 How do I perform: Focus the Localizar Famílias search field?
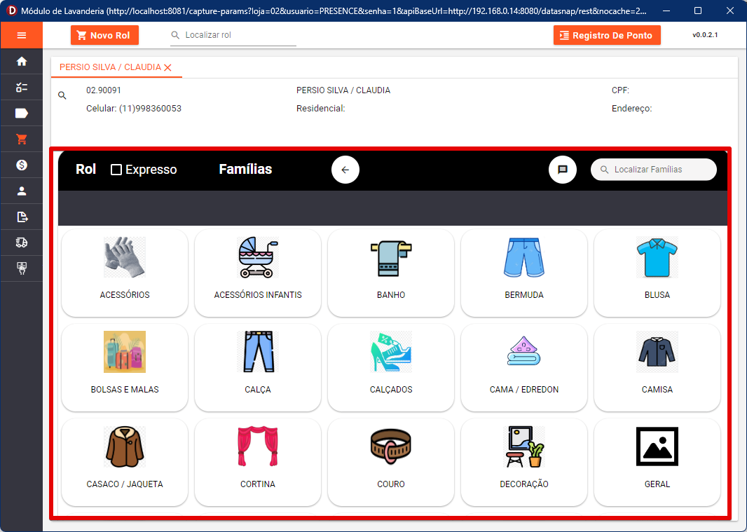point(654,170)
